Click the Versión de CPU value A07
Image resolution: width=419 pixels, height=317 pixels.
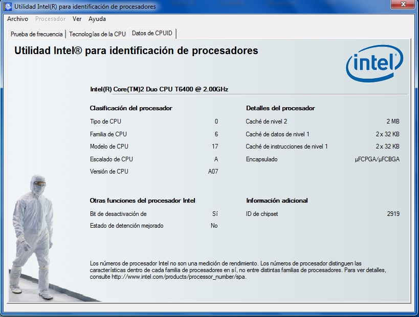click(x=213, y=172)
